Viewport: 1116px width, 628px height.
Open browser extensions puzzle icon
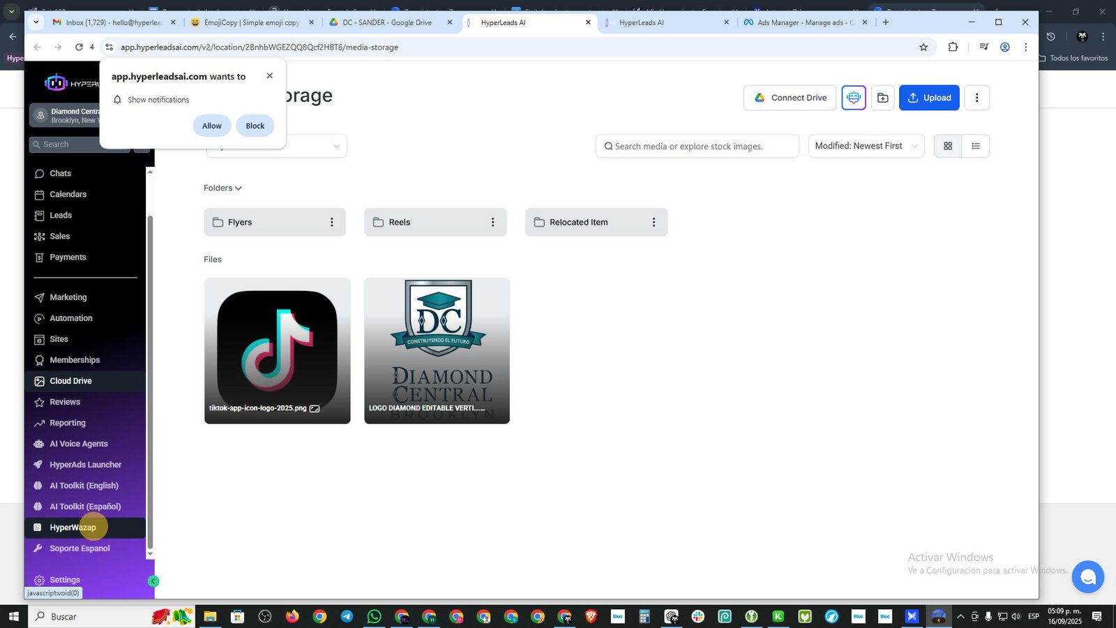[953, 47]
